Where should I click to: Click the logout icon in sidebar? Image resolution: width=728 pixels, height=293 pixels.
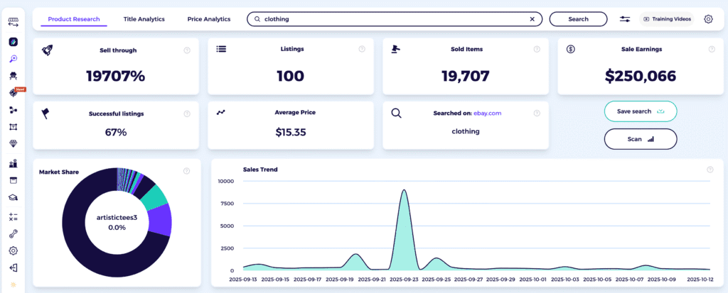[13, 267]
